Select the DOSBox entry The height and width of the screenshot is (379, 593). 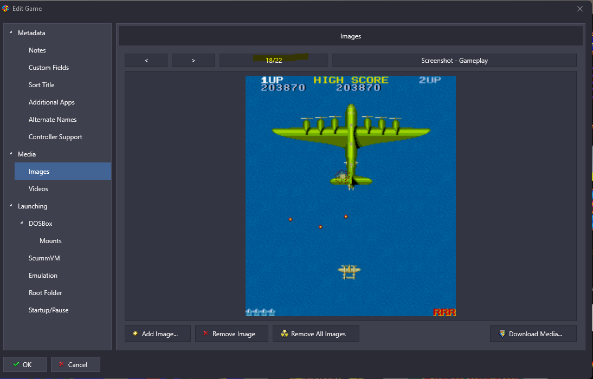41,224
